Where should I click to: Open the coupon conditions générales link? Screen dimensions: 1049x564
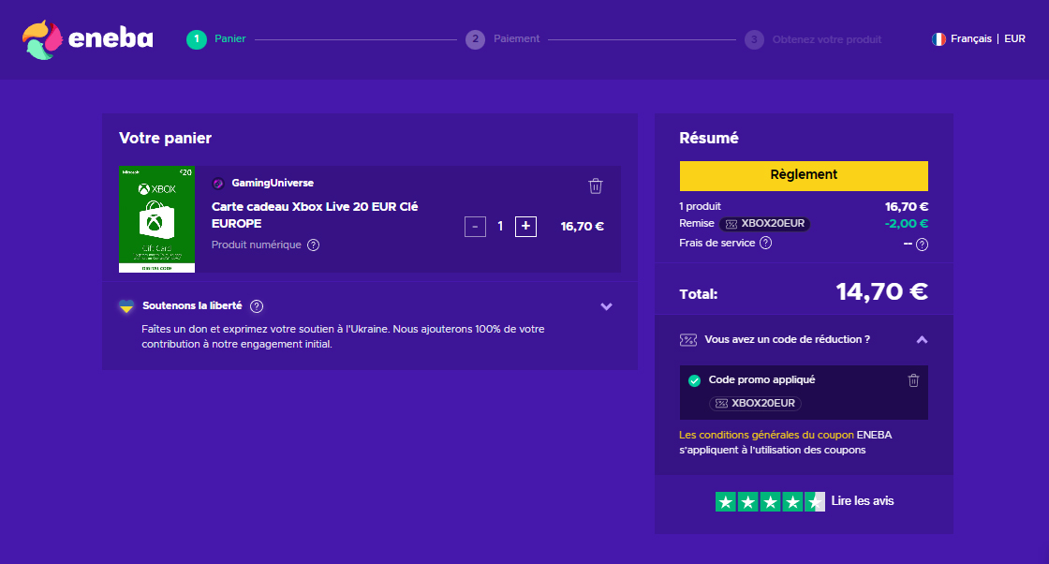coord(766,435)
